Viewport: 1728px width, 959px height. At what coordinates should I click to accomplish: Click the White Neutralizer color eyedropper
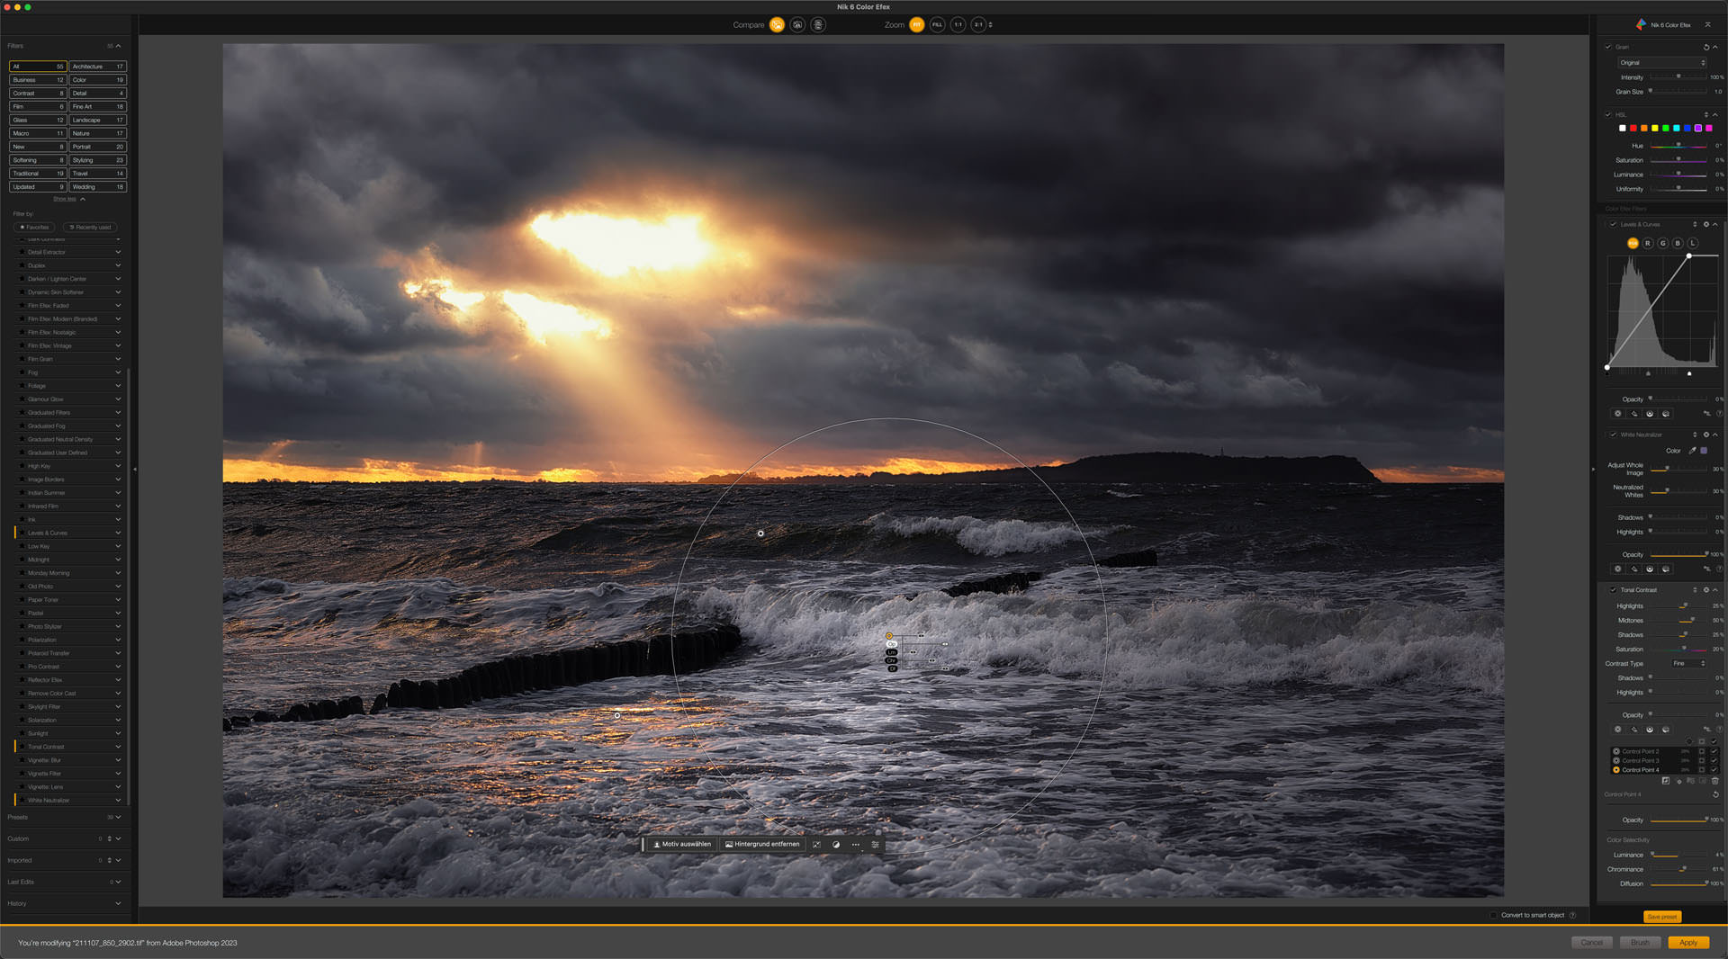click(1692, 451)
